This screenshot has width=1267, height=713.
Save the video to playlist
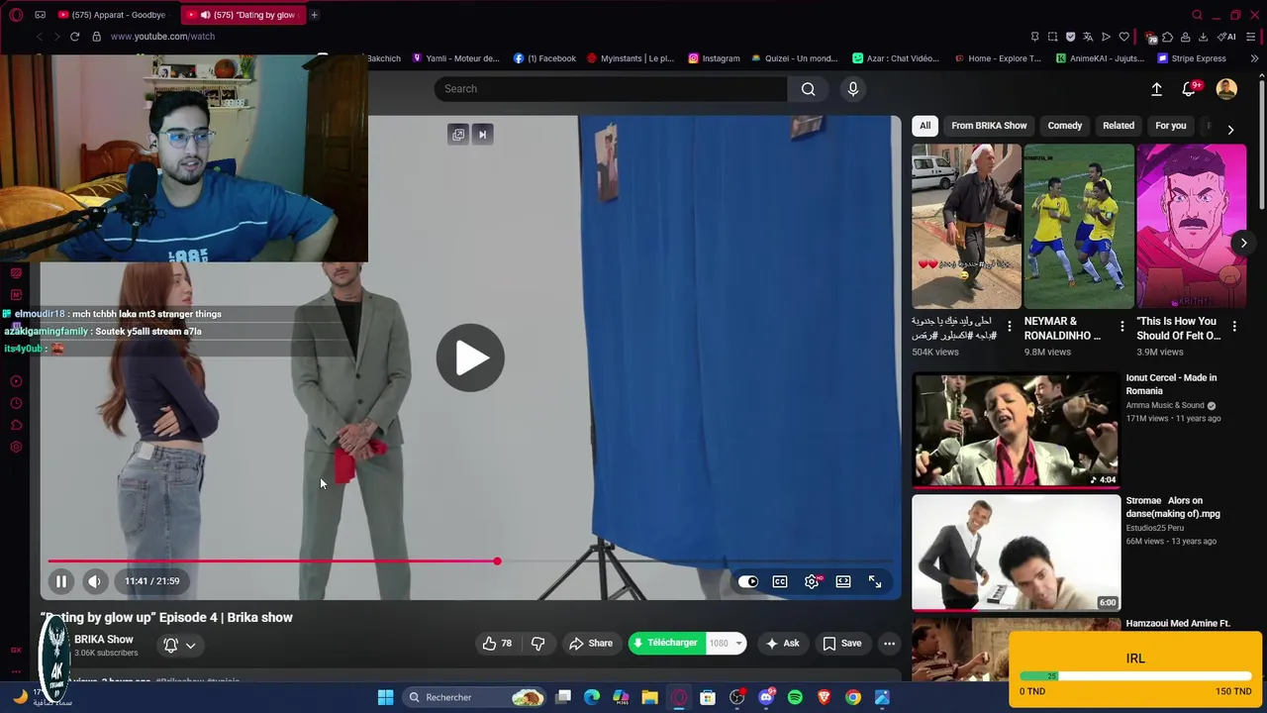[x=842, y=644]
